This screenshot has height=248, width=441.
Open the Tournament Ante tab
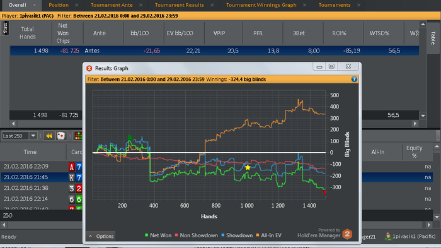(x=112, y=5)
